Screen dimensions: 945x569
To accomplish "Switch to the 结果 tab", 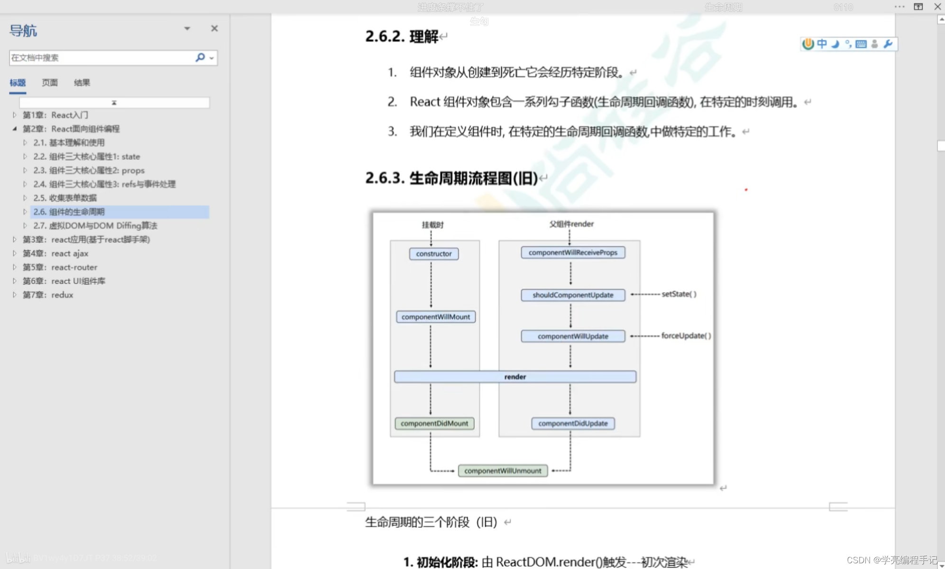I will point(82,83).
